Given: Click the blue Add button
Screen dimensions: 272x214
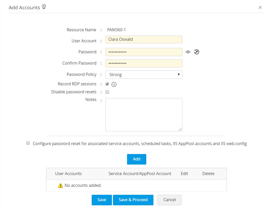Looking at the screenshot, I should (137, 159).
